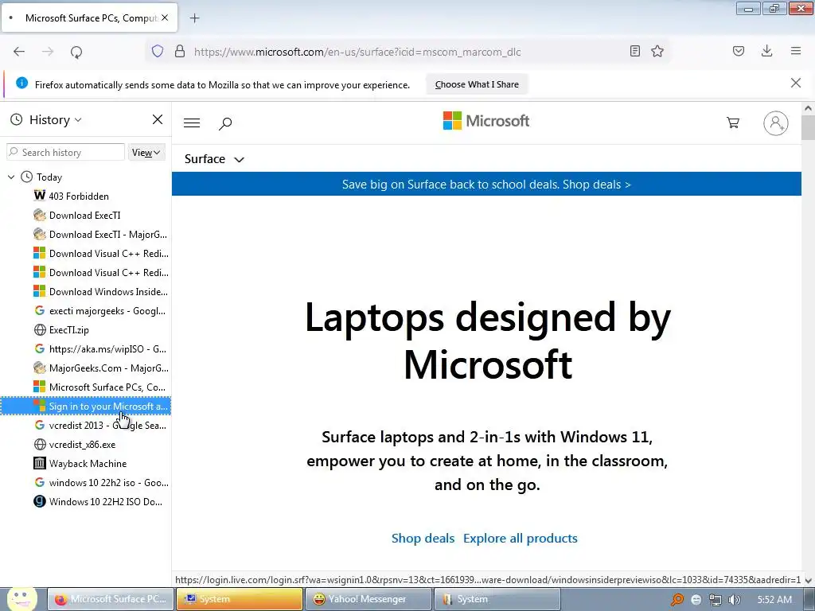The height and width of the screenshot is (611, 815).
Task: Bookmark this page with the star icon
Action: tap(657, 51)
